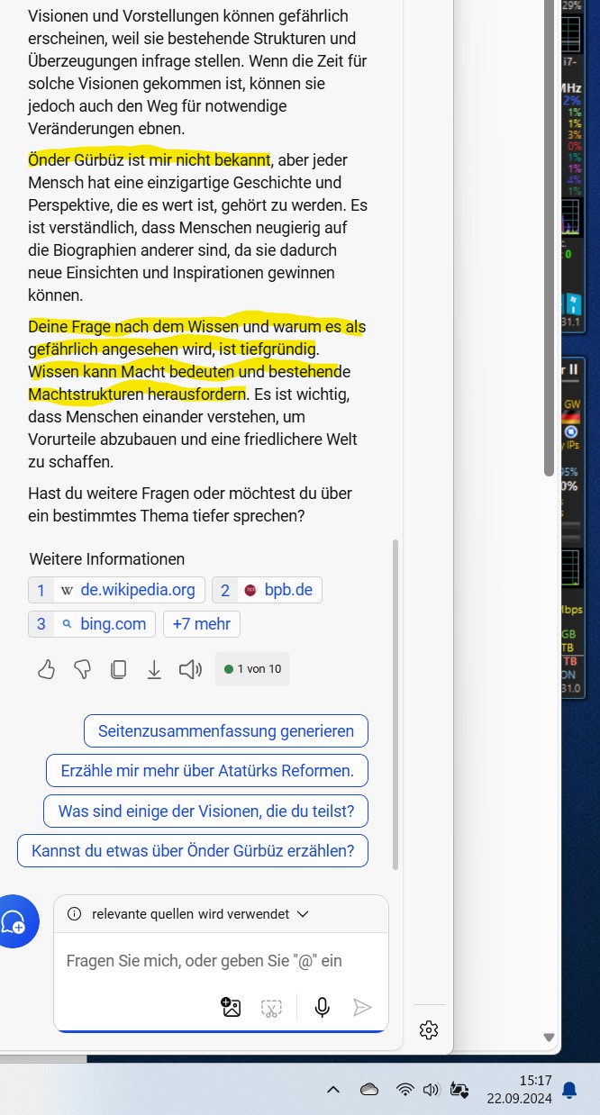Click into the Fragen Sie mich input field
The image size is (600, 1115).
[221, 961]
